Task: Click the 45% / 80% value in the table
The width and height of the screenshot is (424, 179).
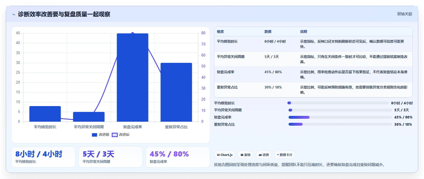Action: pyautogui.click(x=273, y=72)
